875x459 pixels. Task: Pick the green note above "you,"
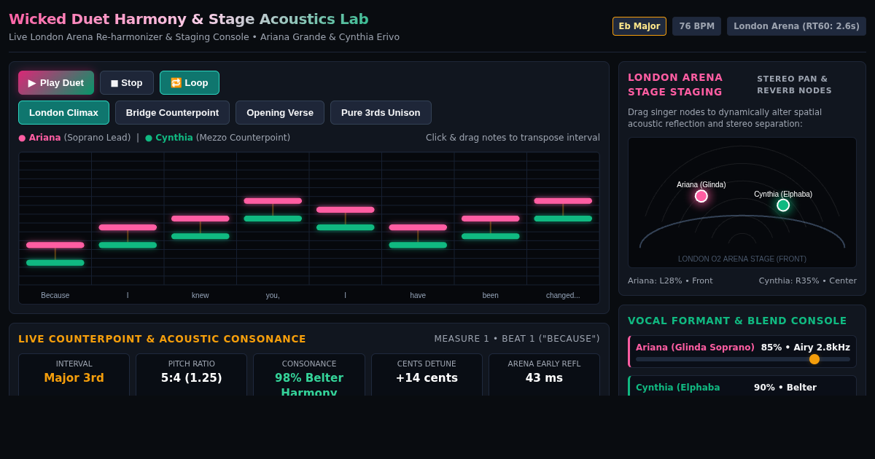(273, 219)
